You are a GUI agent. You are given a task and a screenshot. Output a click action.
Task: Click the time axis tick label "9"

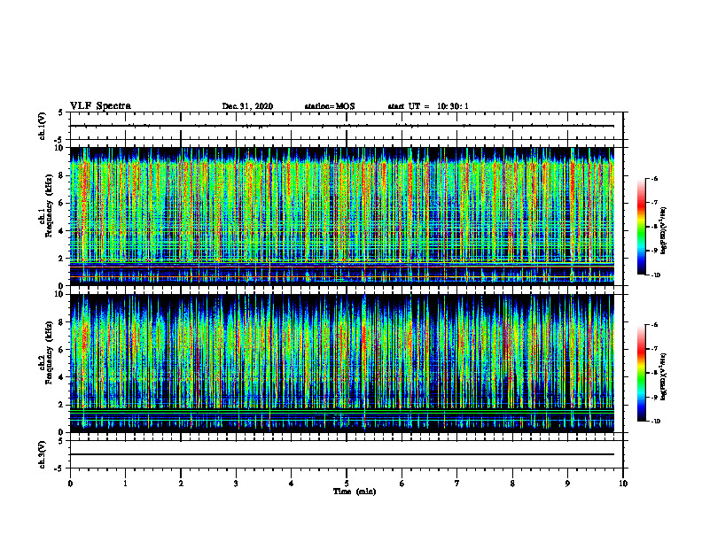567,484
